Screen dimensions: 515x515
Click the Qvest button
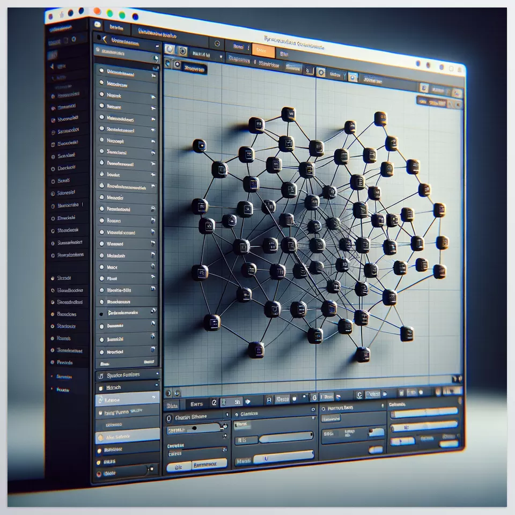point(373,394)
